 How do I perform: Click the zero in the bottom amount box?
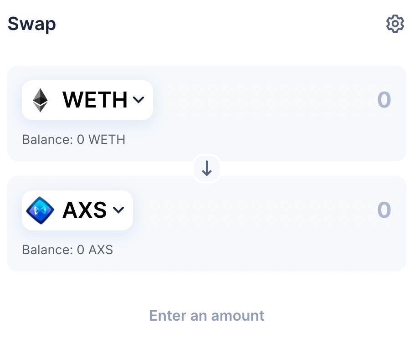pos(384,210)
